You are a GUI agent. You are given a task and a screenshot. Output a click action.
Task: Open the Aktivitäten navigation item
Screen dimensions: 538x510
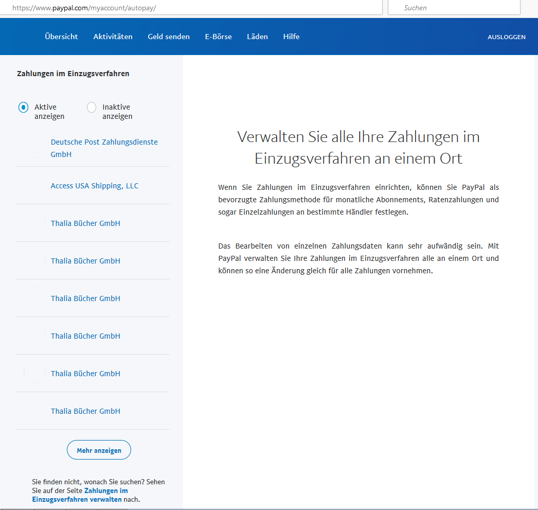113,37
